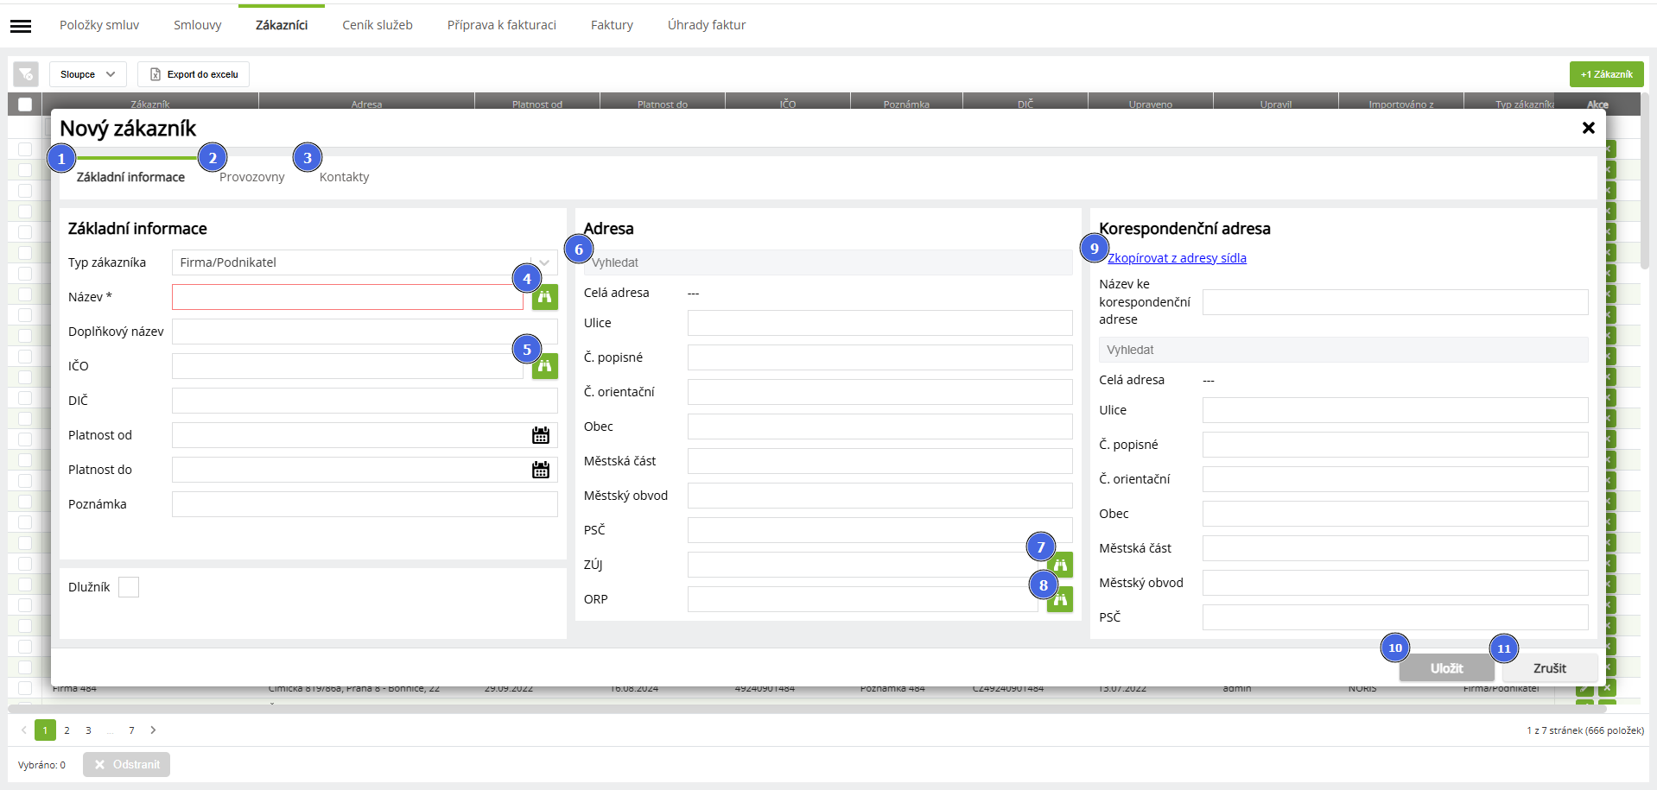Image resolution: width=1657 pixels, height=790 pixels.
Task: Jump to pagination page 7
Action: [x=131, y=730]
